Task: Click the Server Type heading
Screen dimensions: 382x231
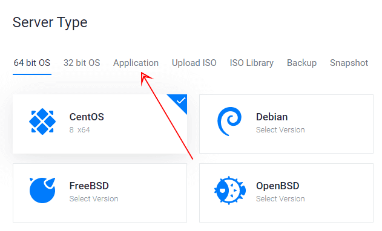Action: (50, 22)
